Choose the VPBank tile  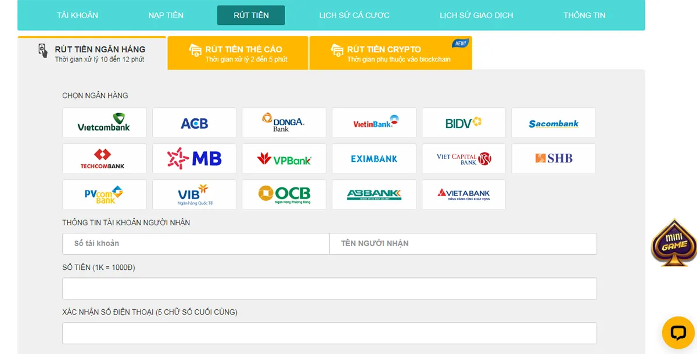[x=284, y=159]
